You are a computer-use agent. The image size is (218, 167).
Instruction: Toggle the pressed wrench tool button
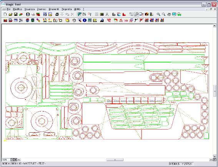pyautogui.click(x=136, y=14)
